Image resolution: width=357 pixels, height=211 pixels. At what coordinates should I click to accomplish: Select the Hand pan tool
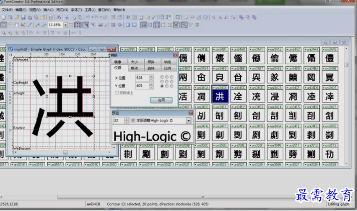click(17, 25)
